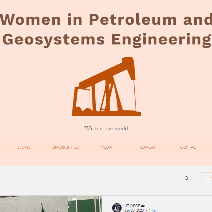
Task: Click the 'We fuel the world' tagline
Action: [x=106, y=128]
